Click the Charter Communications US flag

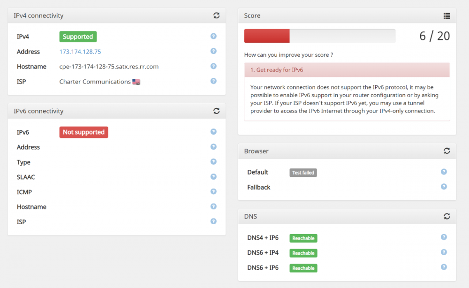[x=136, y=82]
